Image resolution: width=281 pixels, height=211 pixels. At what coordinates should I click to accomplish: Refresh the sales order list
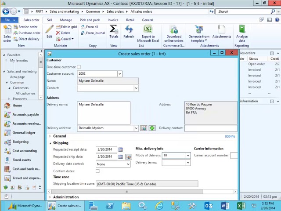click(x=129, y=31)
